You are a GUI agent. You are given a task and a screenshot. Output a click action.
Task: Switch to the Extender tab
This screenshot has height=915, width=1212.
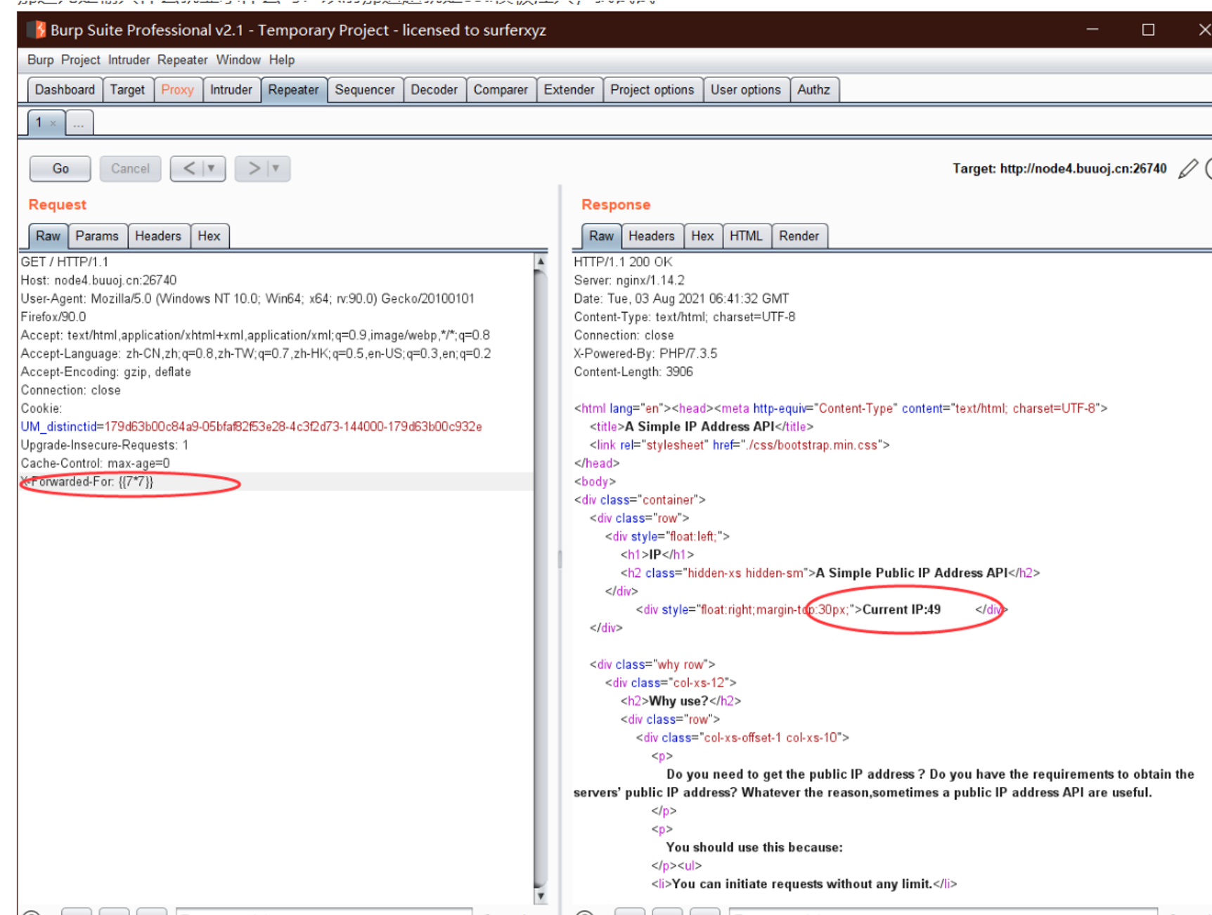coord(569,90)
